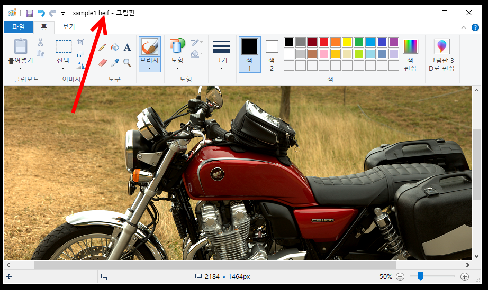Screen dimensions: 488x290
Task: Click the 붙여넣기 clipboard icon
Action: [x=21, y=46]
